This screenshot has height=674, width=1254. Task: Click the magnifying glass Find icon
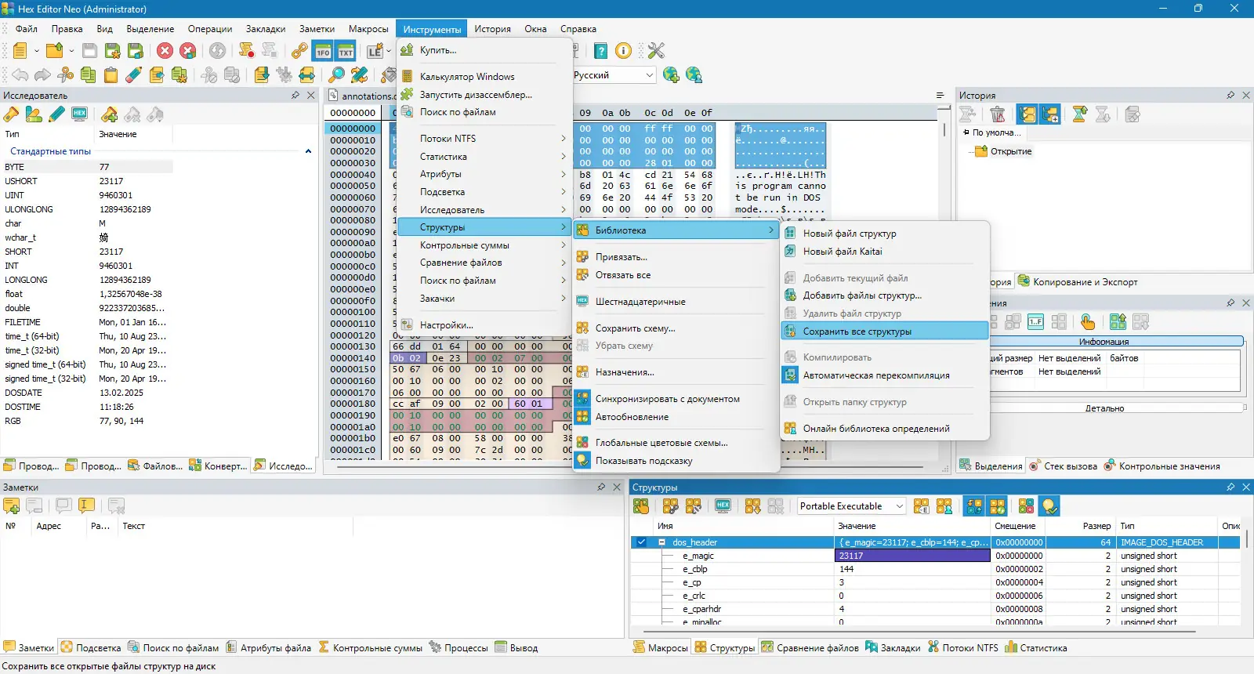336,74
